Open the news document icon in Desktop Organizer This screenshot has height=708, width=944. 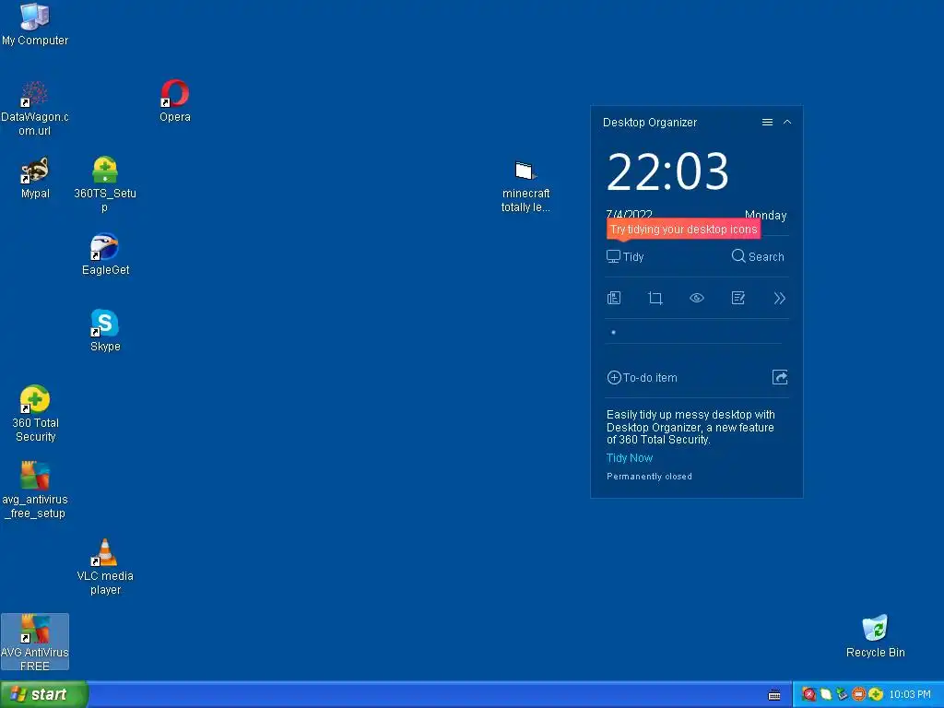coord(614,298)
